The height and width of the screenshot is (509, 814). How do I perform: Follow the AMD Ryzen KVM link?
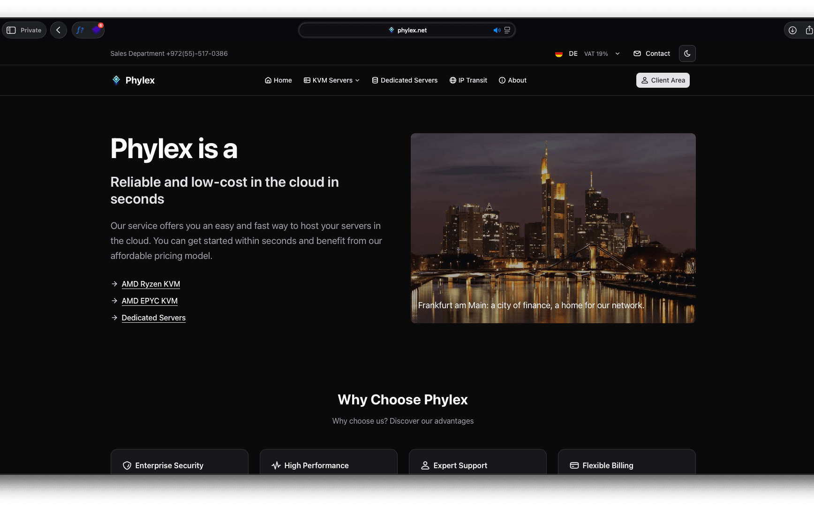(151, 284)
